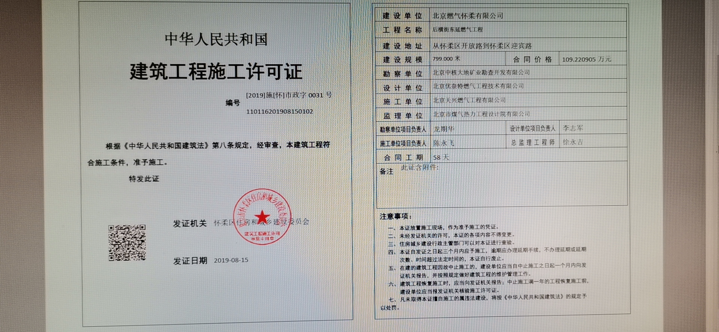The height and width of the screenshot is (332, 719).
Task: Click the 58 天 contract duration
Action: pos(441,157)
